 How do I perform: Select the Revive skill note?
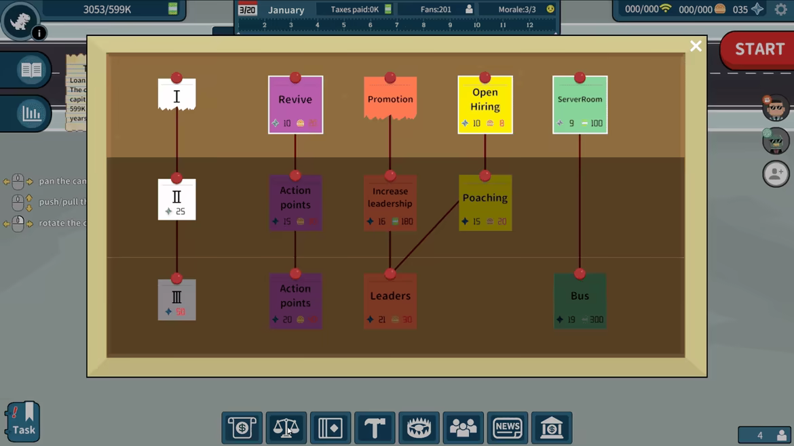[x=296, y=104]
